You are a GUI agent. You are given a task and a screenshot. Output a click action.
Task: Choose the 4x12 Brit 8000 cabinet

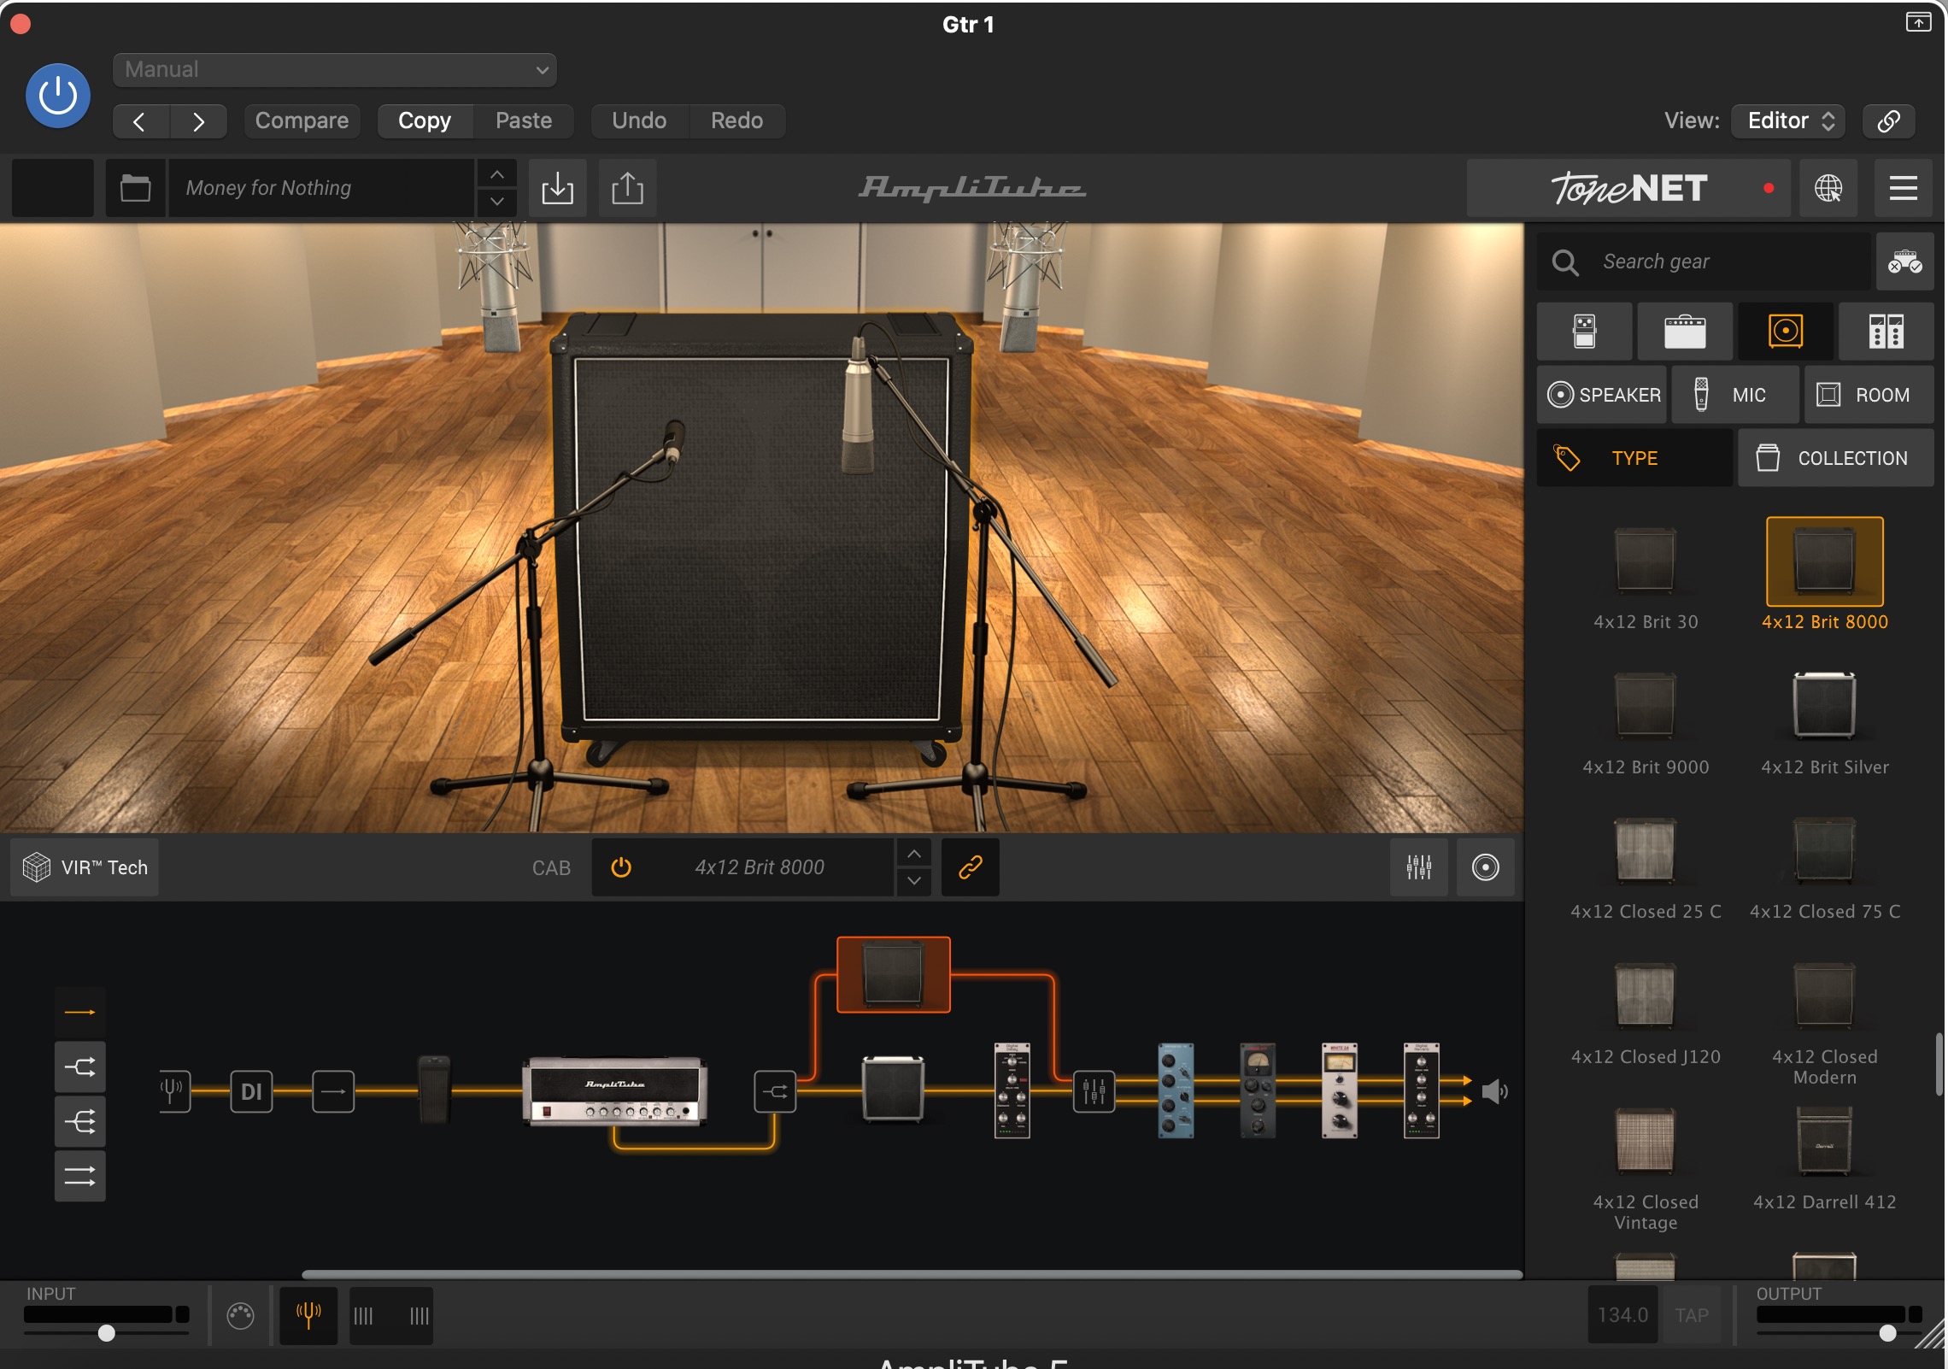[x=1825, y=576]
